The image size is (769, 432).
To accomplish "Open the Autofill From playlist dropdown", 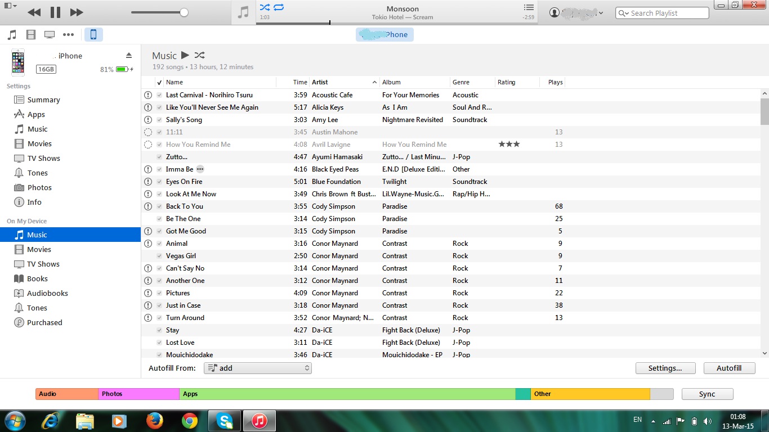I will (x=258, y=368).
